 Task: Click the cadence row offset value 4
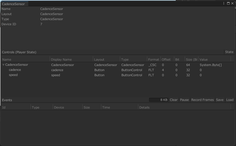pos(163,70)
